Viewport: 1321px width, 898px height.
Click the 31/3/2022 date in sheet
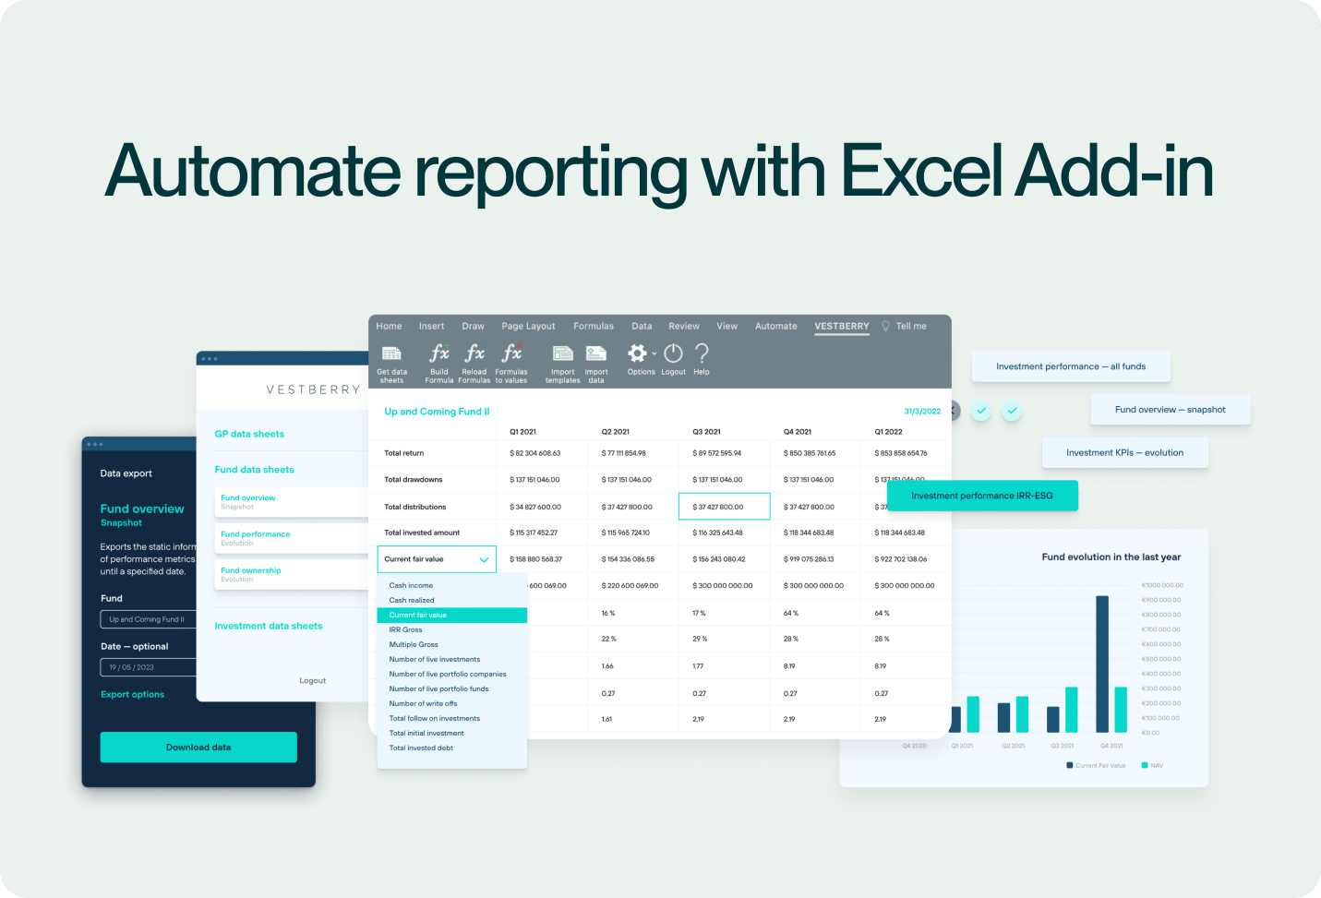[x=922, y=412]
